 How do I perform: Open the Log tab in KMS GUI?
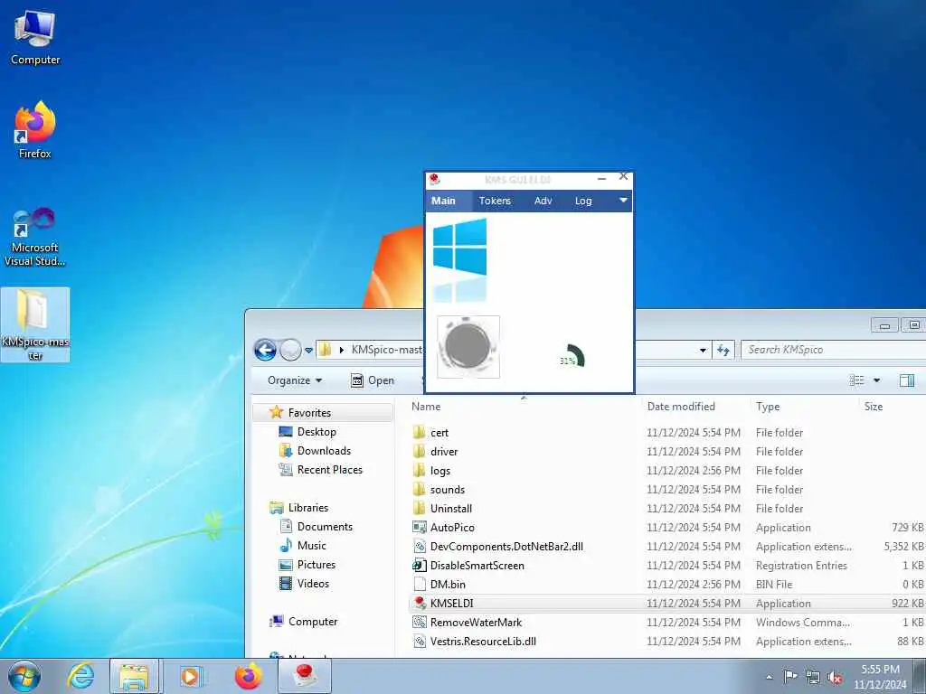[583, 201]
